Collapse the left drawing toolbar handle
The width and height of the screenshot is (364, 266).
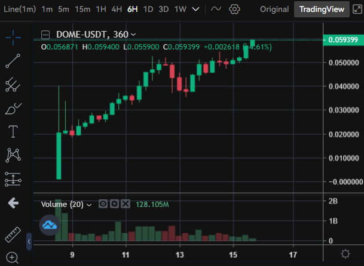tap(29, 242)
